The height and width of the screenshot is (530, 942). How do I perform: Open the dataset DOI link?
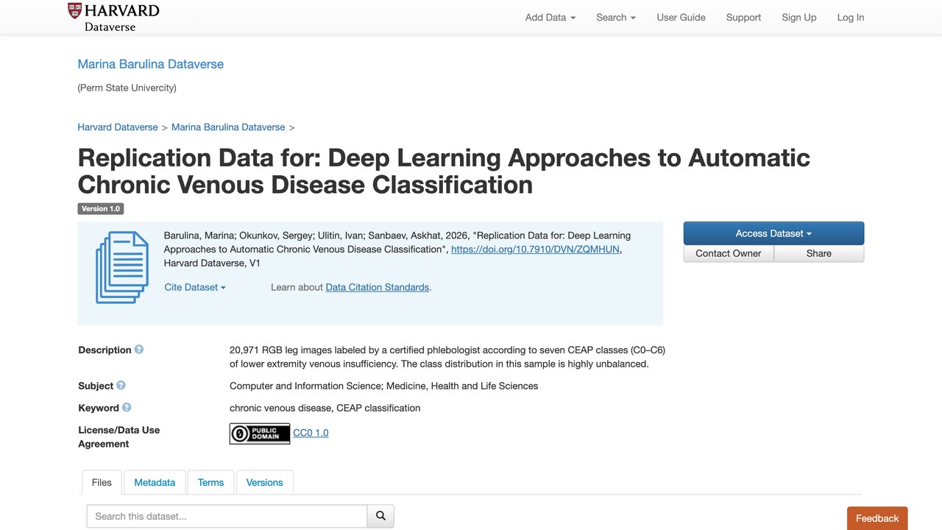click(x=535, y=250)
